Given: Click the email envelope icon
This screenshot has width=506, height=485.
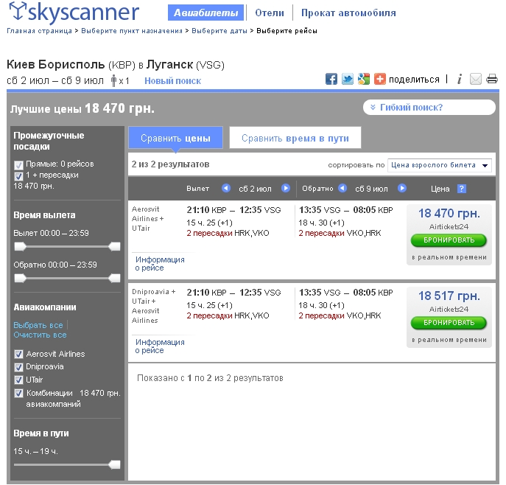Looking at the screenshot, I should (x=476, y=79).
